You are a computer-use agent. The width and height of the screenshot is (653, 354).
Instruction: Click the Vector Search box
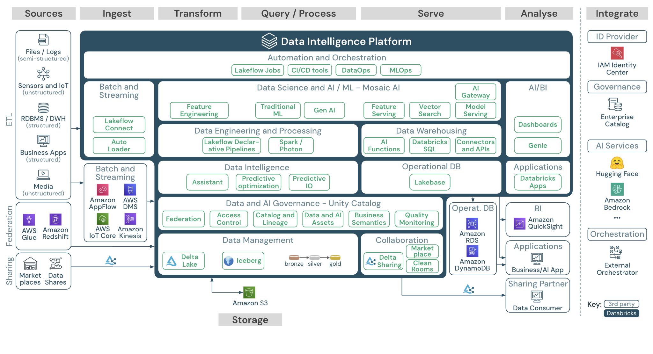click(x=429, y=110)
